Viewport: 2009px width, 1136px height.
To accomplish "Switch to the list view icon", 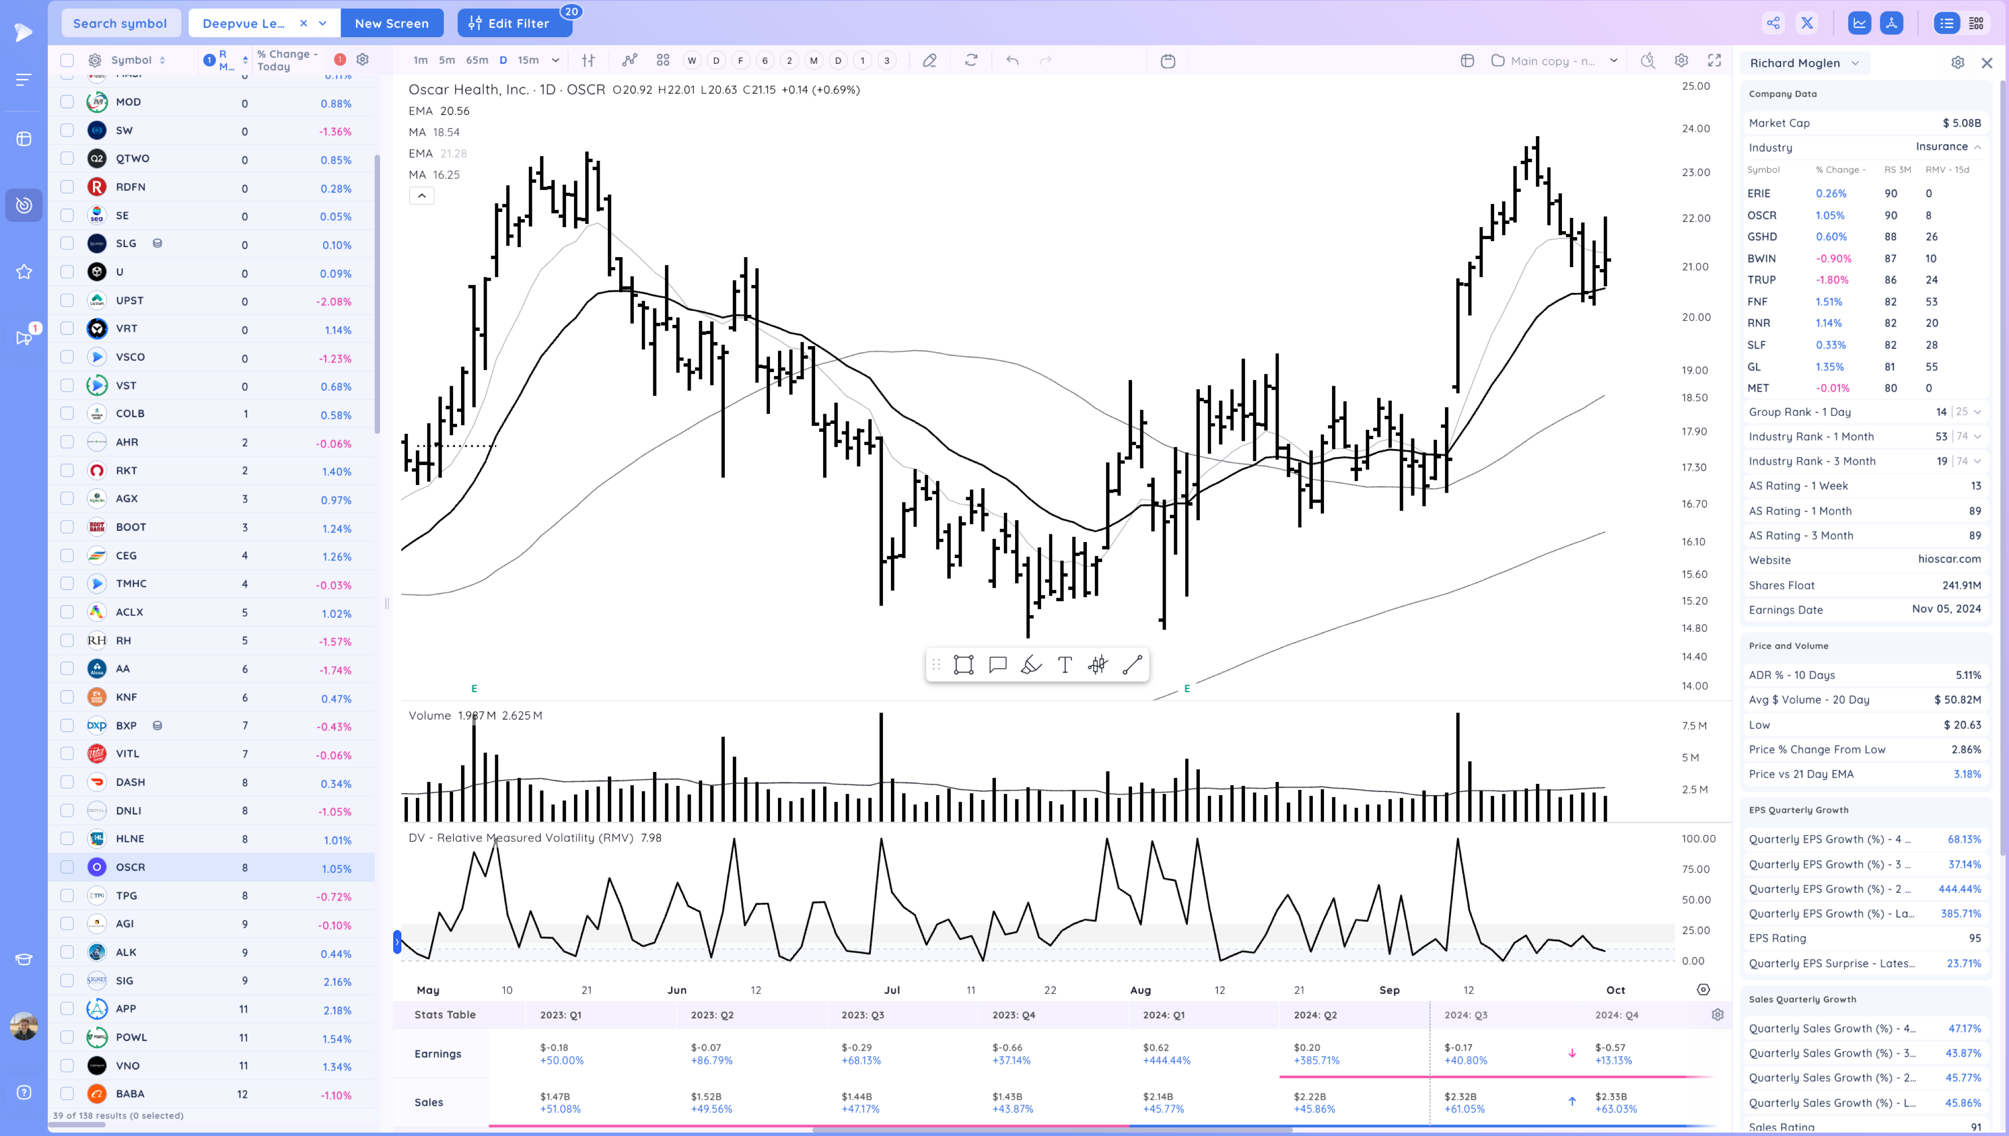I will [1947, 24].
